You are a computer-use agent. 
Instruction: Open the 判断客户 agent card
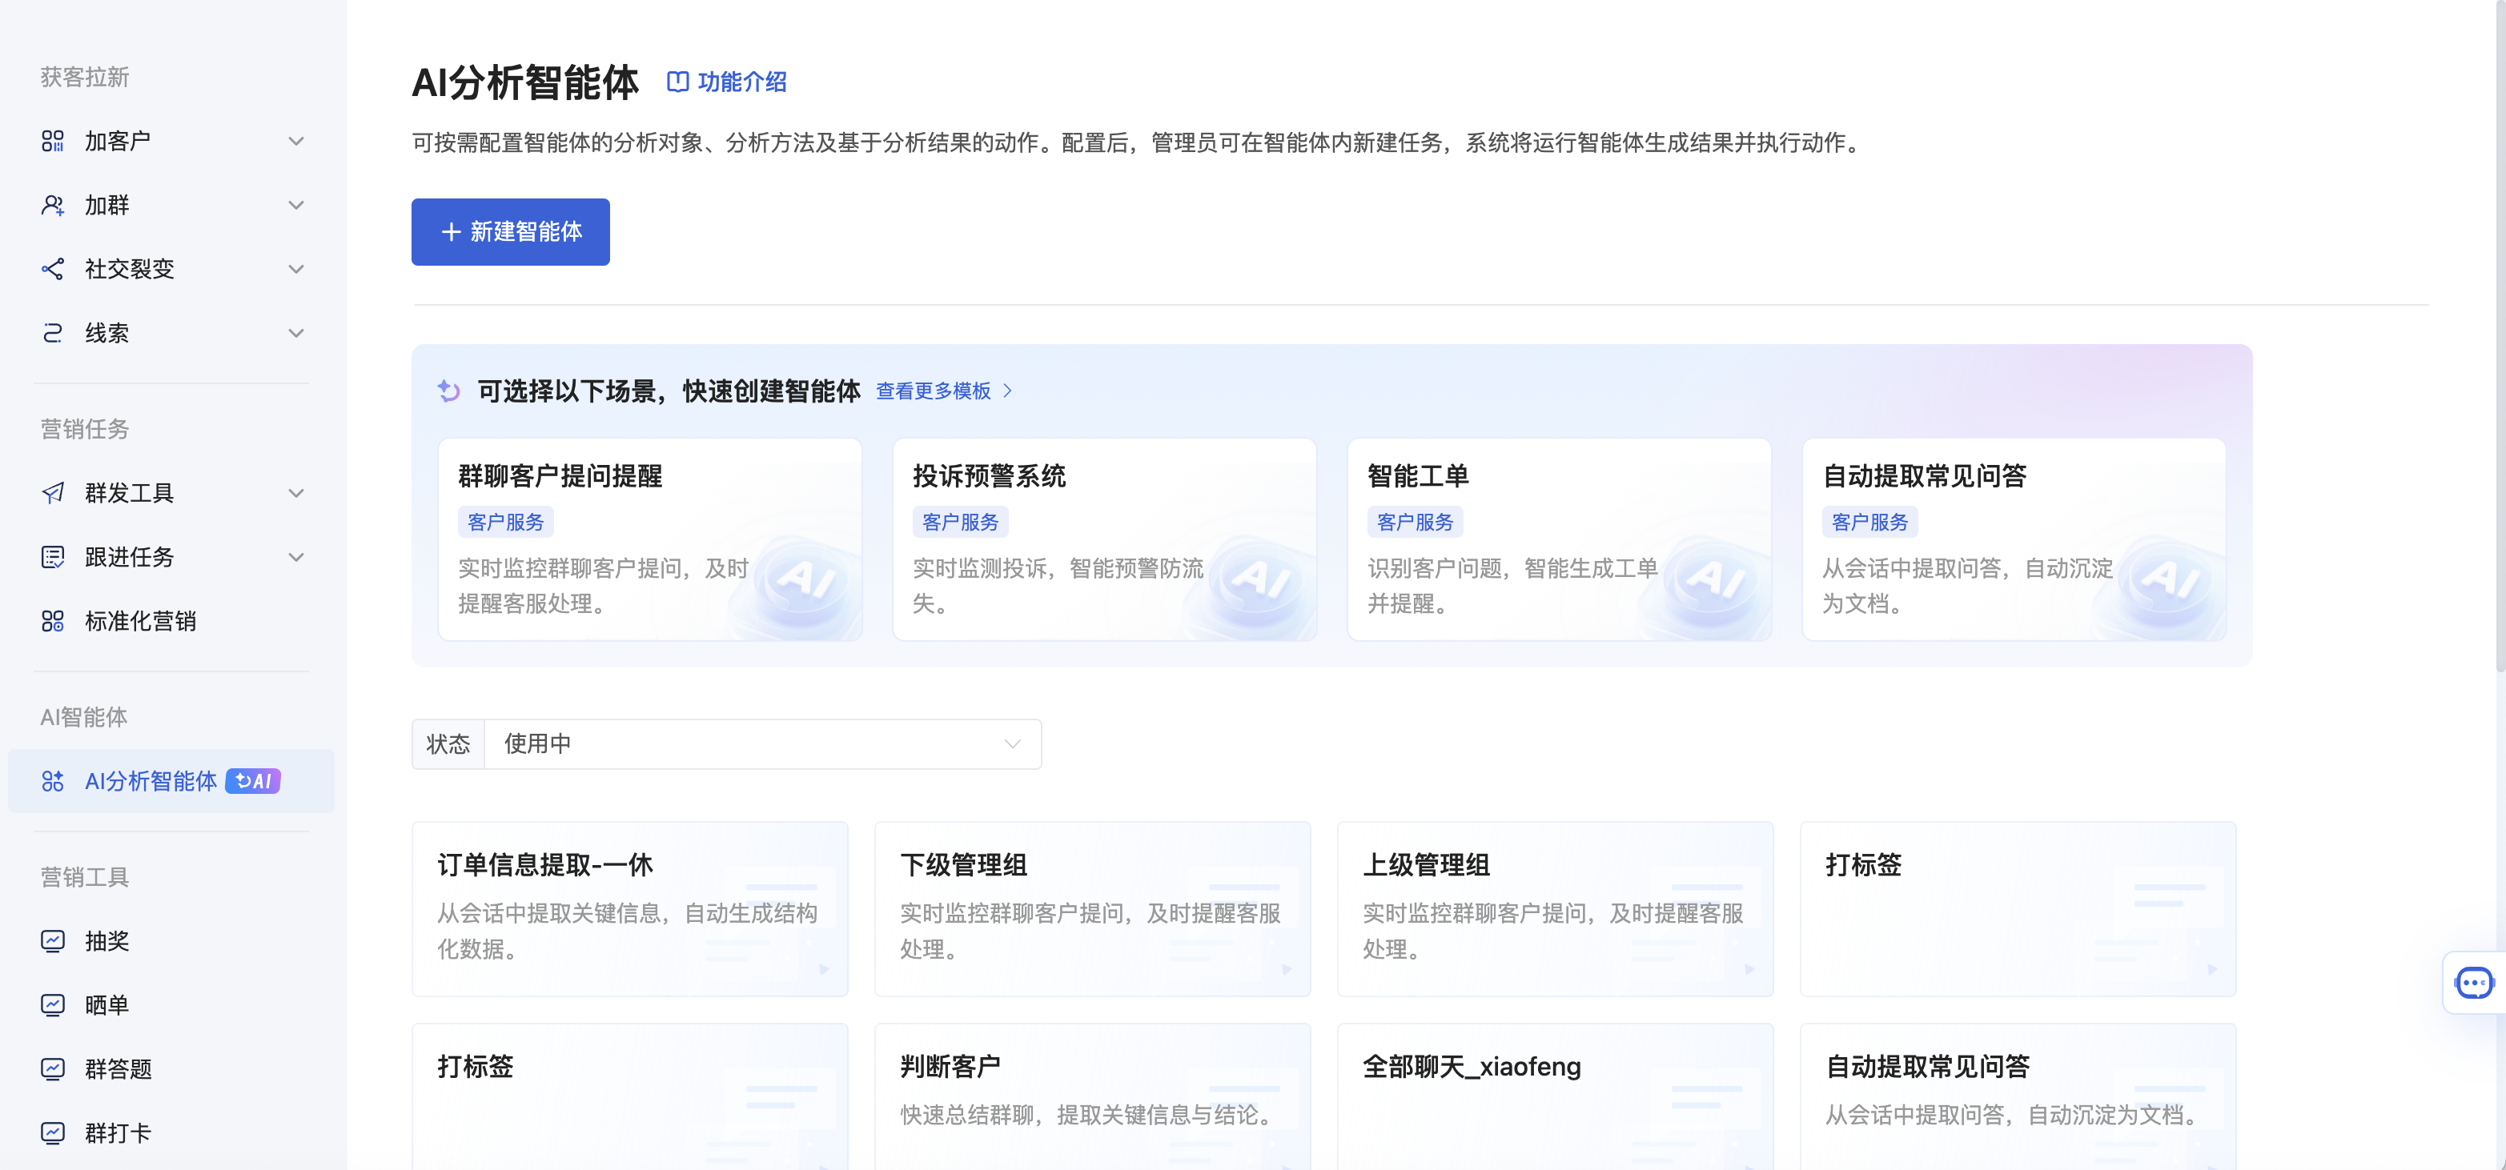pyautogui.click(x=1093, y=1096)
